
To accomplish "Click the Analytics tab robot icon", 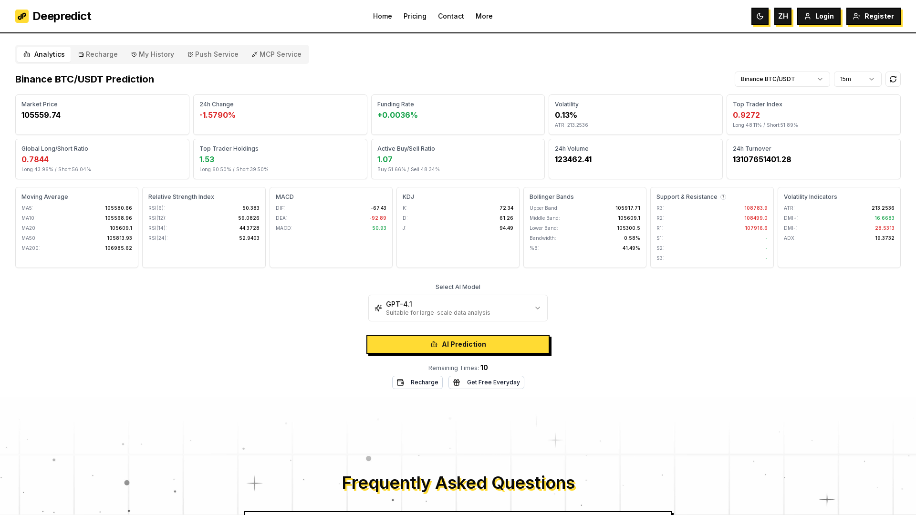I will (27, 54).
